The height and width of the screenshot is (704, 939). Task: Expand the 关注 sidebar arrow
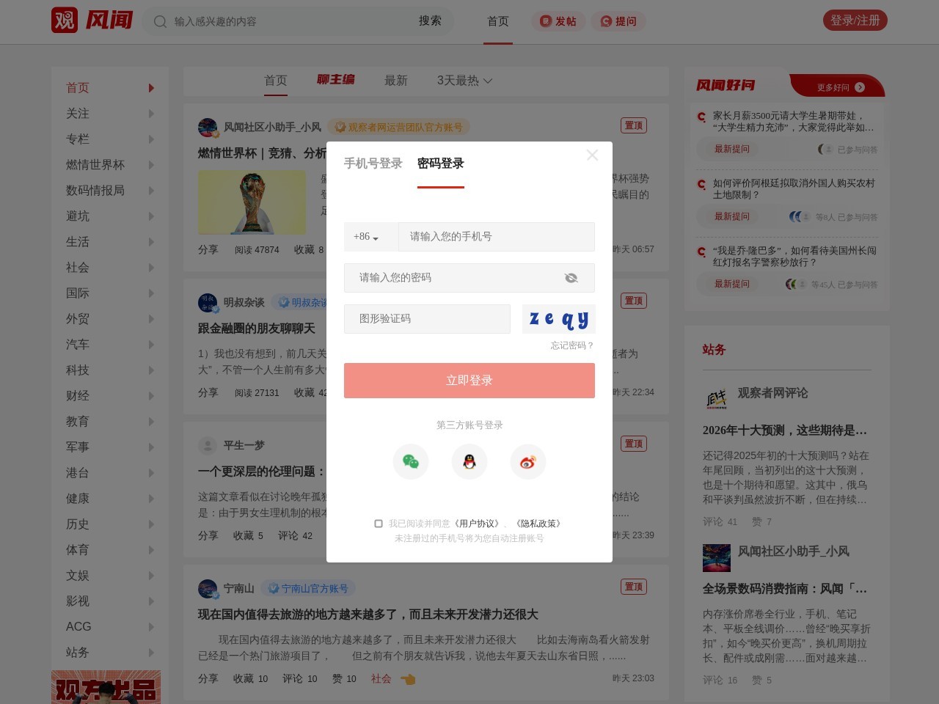[151, 114]
